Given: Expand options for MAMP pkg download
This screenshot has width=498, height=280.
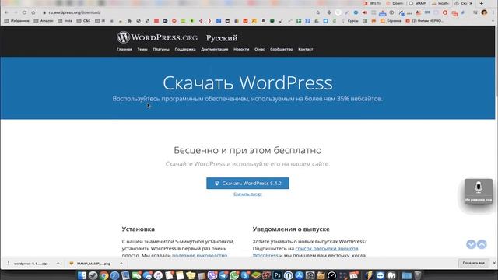Looking at the screenshot, I should (121, 264).
